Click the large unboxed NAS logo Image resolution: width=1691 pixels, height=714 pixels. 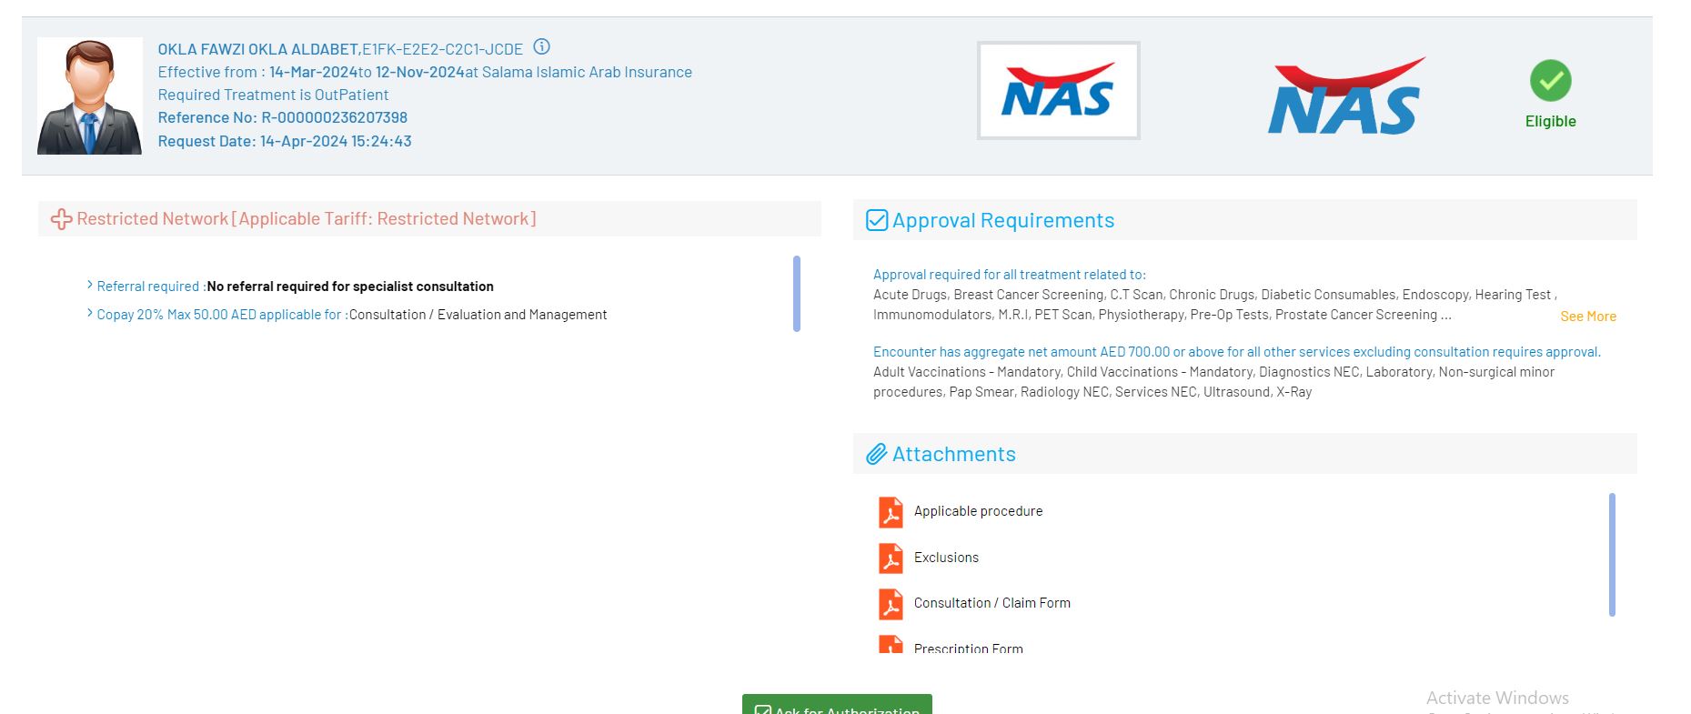click(x=1346, y=96)
